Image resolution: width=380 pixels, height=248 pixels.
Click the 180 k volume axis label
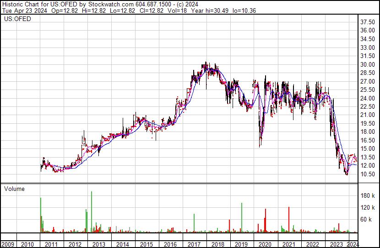pyautogui.click(x=368, y=196)
